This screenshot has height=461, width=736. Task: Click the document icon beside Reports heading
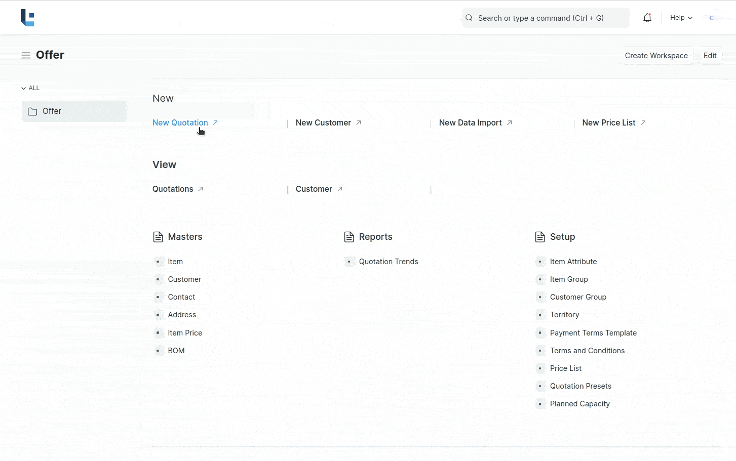[x=349, y=237]
